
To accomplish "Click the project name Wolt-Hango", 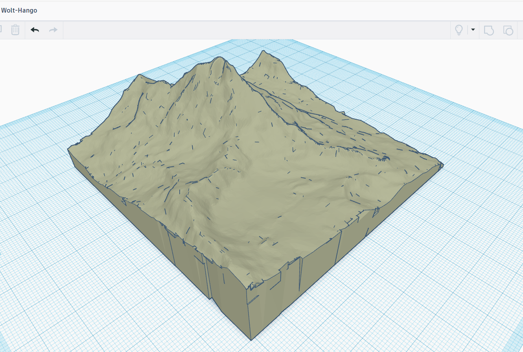I will point(19,10).
